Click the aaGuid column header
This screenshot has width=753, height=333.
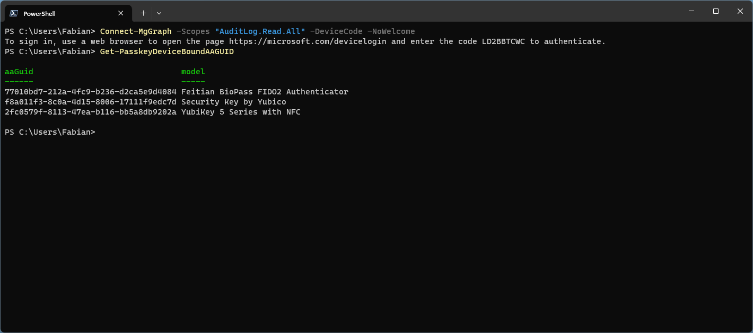coord(19,72)
